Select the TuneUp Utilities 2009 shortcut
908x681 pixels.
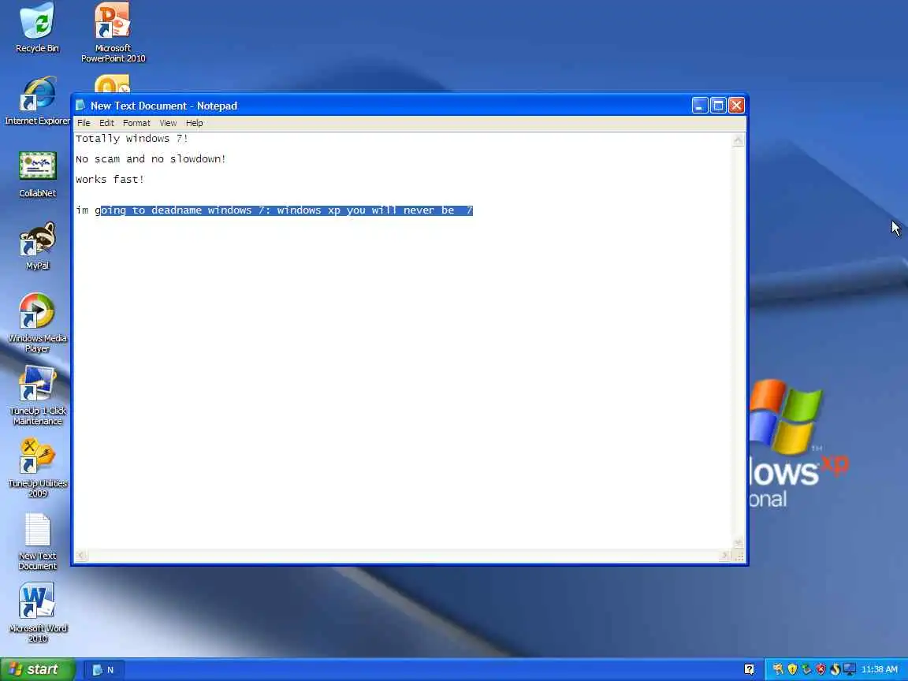(x=37, y=468)
